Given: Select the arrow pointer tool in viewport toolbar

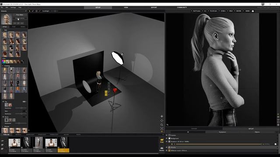Looking at the screenshot, I should [x=30, y=11].
